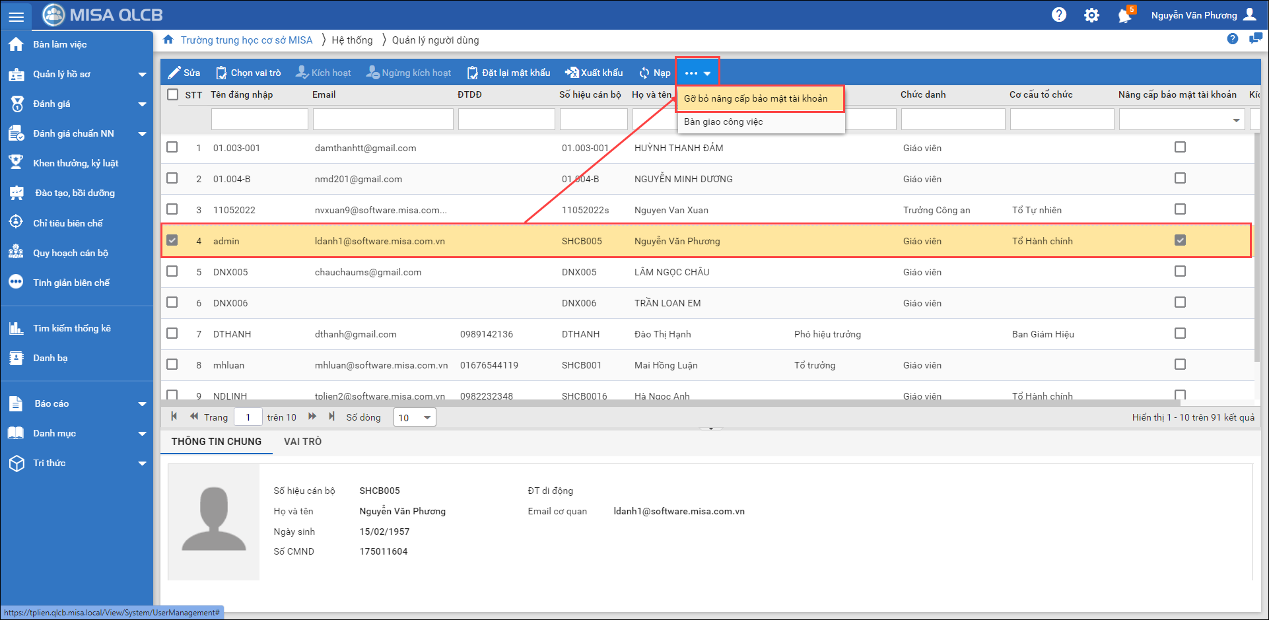The height and width of the screenshot is (620, 1269).
Task: Open the help question mark icon
Action: pos(1059,15)
